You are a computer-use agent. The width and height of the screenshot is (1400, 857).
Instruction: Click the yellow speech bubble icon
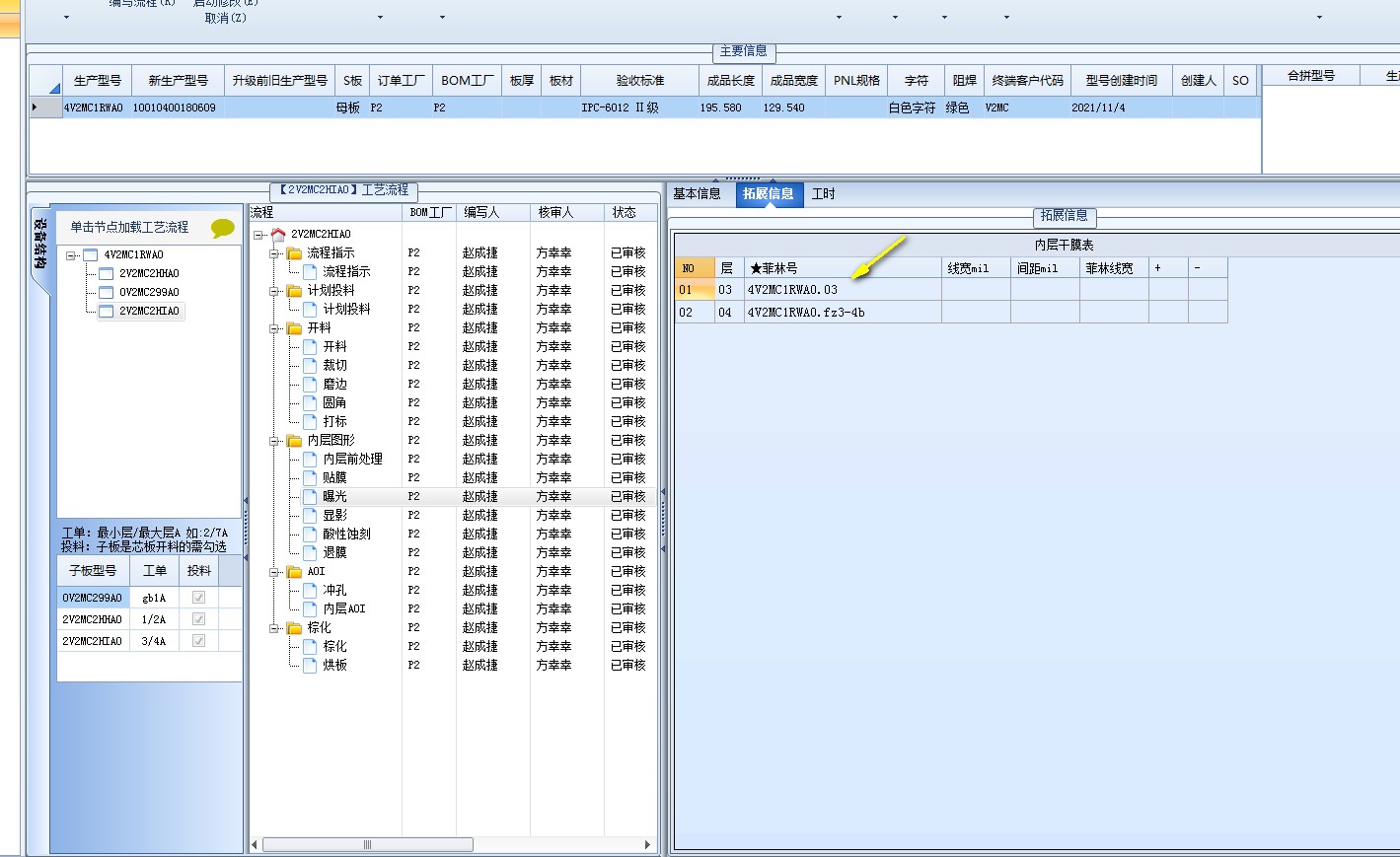click(223, 228)
